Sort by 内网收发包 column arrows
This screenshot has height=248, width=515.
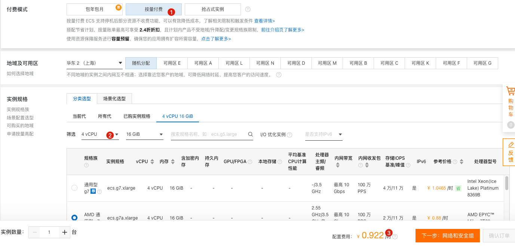367,165
